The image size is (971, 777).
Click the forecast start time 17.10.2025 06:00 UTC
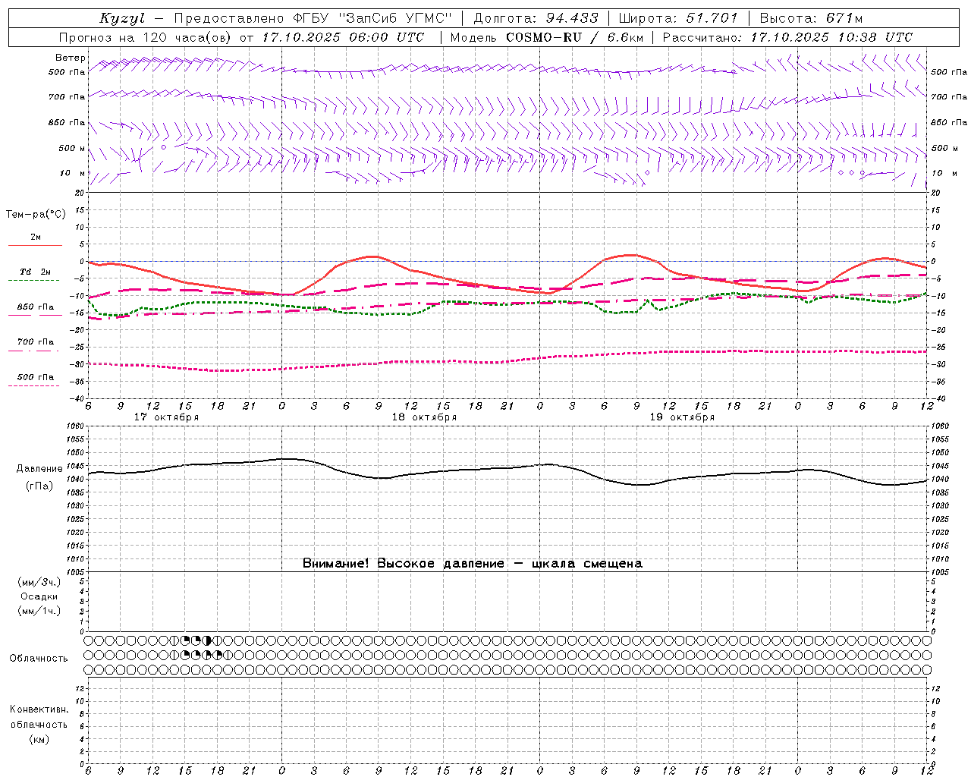[343, 37]
